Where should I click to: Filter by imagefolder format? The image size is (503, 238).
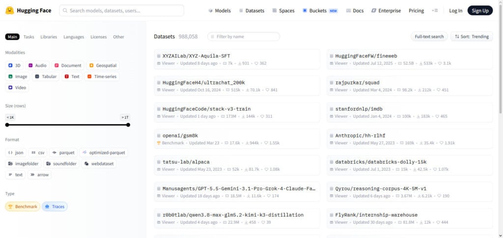pos(23,164)
